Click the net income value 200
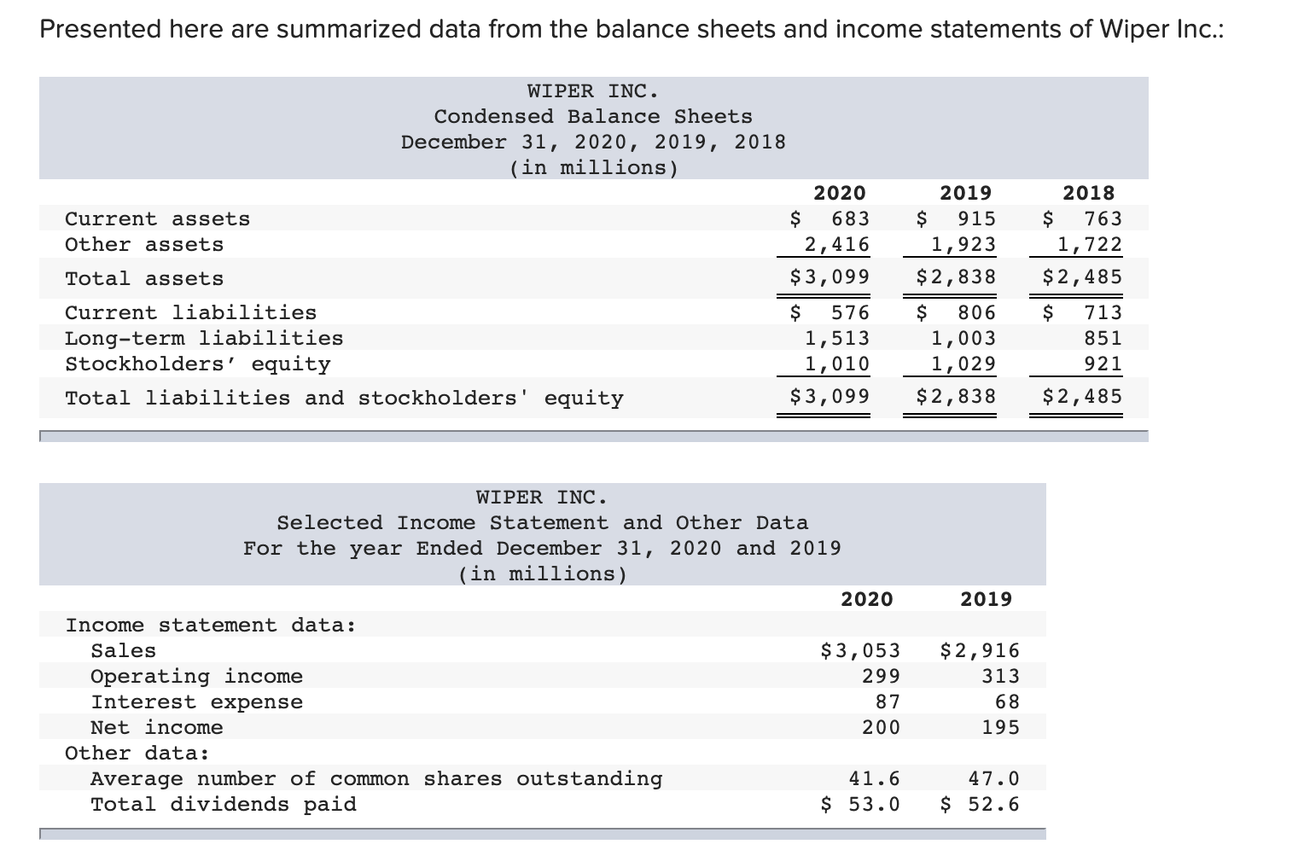The width and height of the screenshot is (1304, 850). pyautogui.click(x=881, y=728)
